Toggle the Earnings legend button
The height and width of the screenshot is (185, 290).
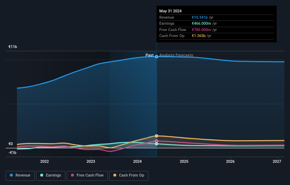tap(51, 175)
